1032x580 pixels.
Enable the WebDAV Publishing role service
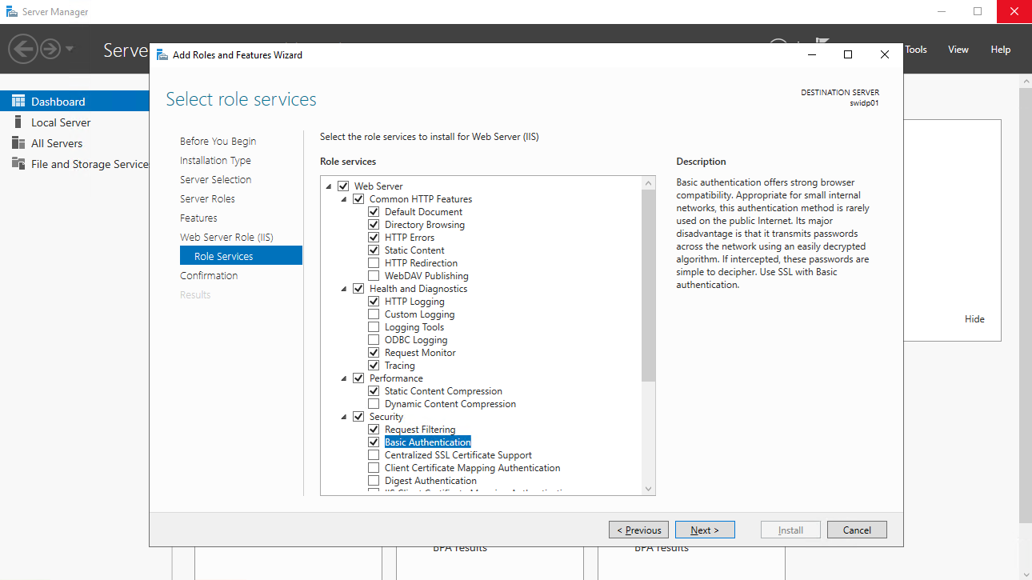pos(374,276)
